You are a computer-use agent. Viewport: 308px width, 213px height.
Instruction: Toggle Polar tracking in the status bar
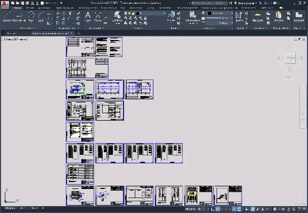tap(218, 209)
